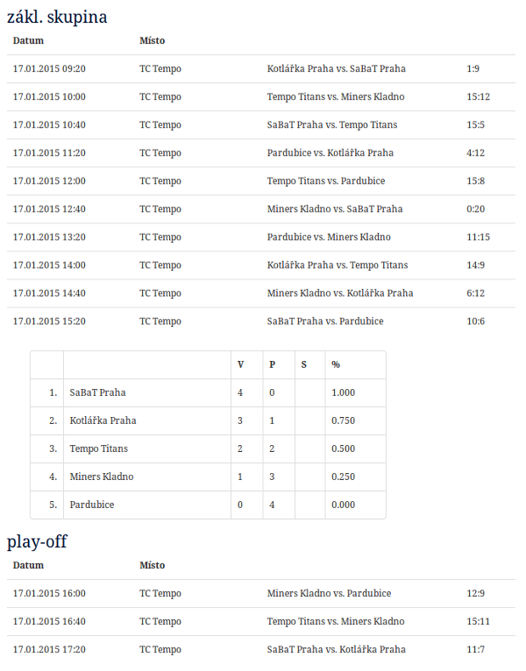Click the Miners Kladno vs. Kotlářka Praha match
The width and height of the screenshot is (526, 671).
(x=339, y=293)
